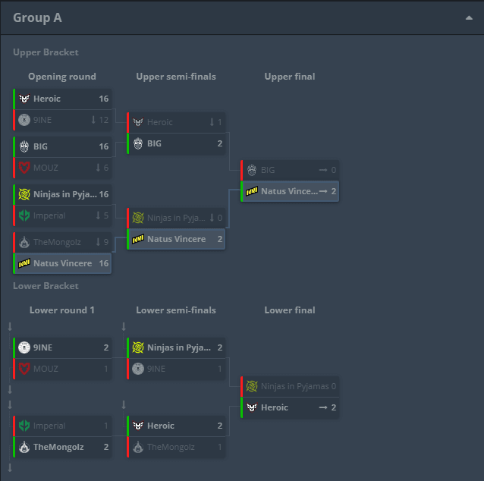Click the Lower final column label
The image size is (484, 481).
pos(290,310)
